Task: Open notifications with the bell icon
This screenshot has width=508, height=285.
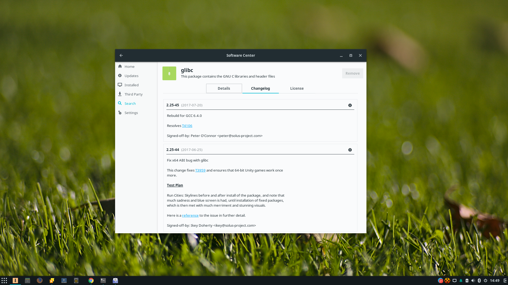Action: point(461,281)
